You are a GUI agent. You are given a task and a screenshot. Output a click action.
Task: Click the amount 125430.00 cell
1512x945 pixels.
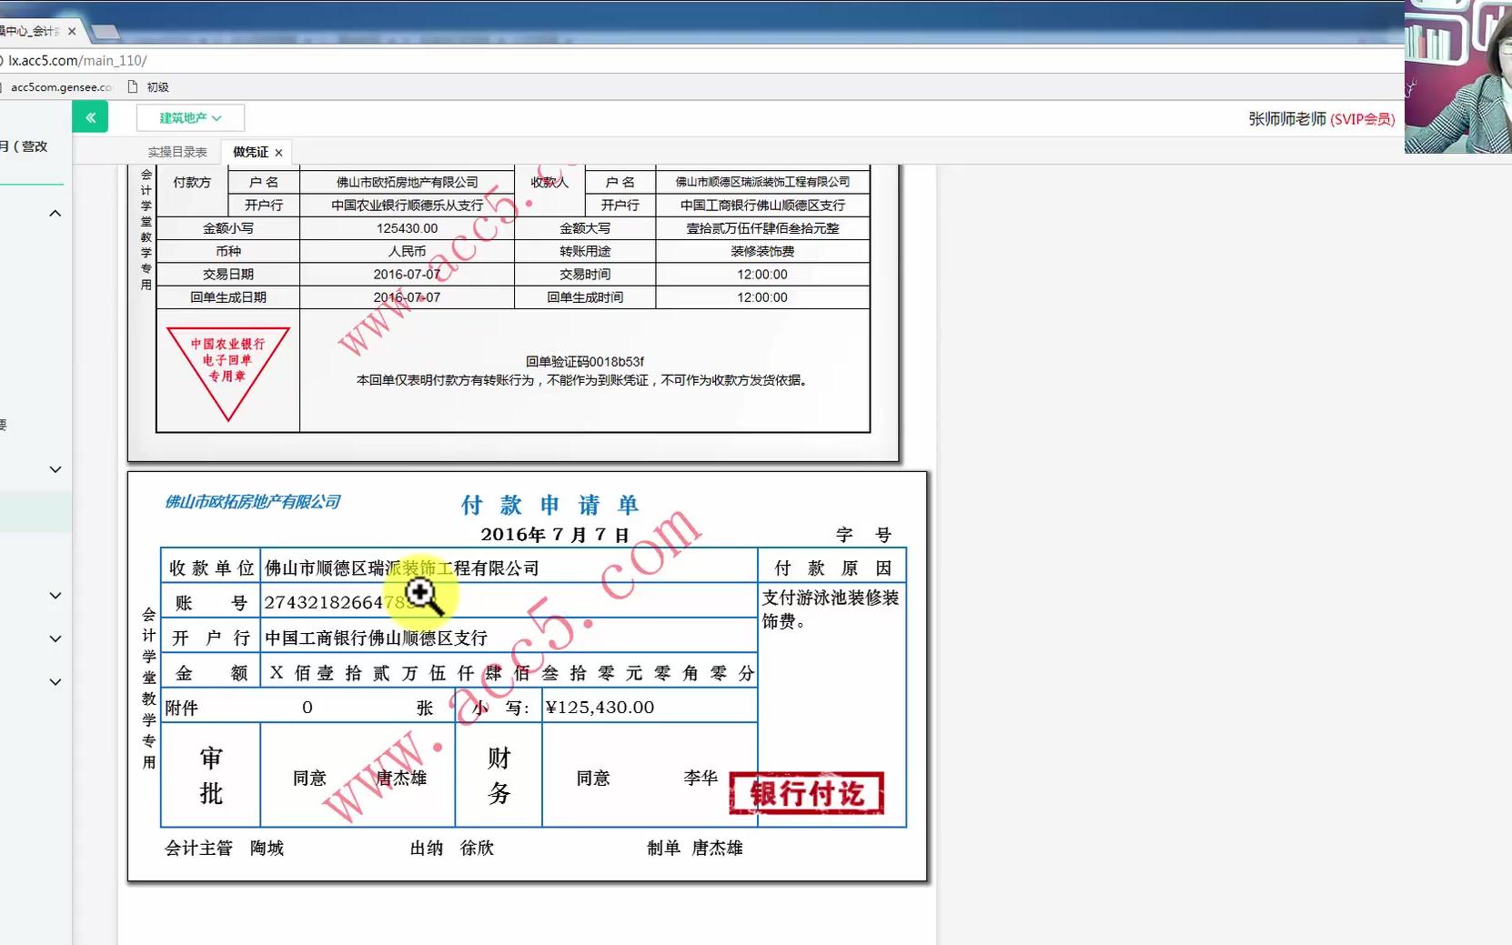tap(407, 228)
